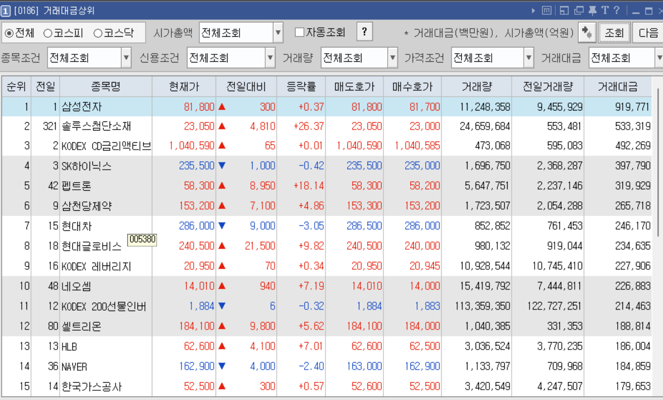Sort by the 매도호가 column header
663x400 pixels.
[x=354, y=87]
